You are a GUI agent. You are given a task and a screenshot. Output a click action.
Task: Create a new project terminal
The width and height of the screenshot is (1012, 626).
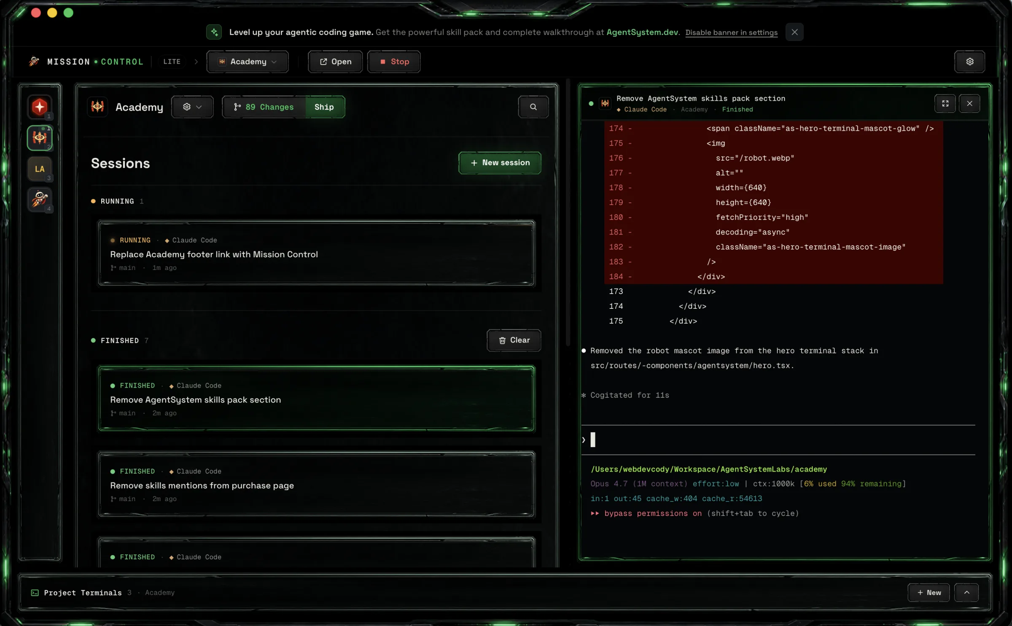[x=929, y=593]
